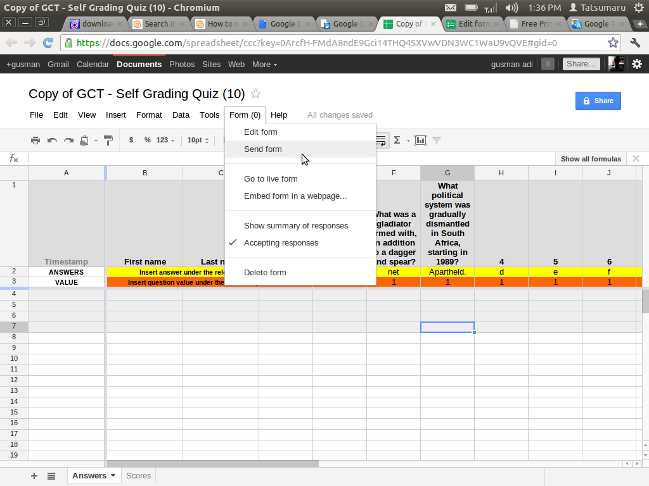Reload the page with refresh icon
This screenshot has width=649, height=486.
(x=48, y=42)
